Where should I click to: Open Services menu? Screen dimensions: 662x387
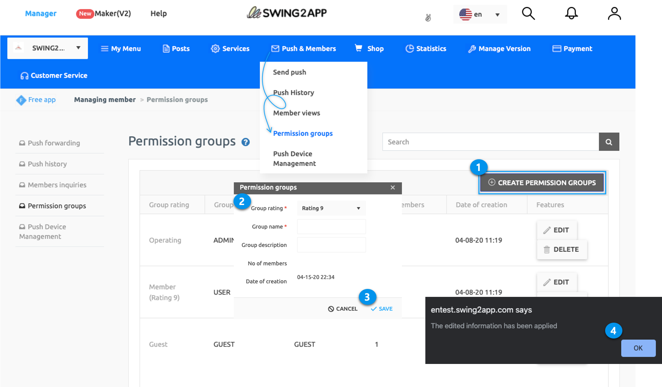tap(230, 49)
